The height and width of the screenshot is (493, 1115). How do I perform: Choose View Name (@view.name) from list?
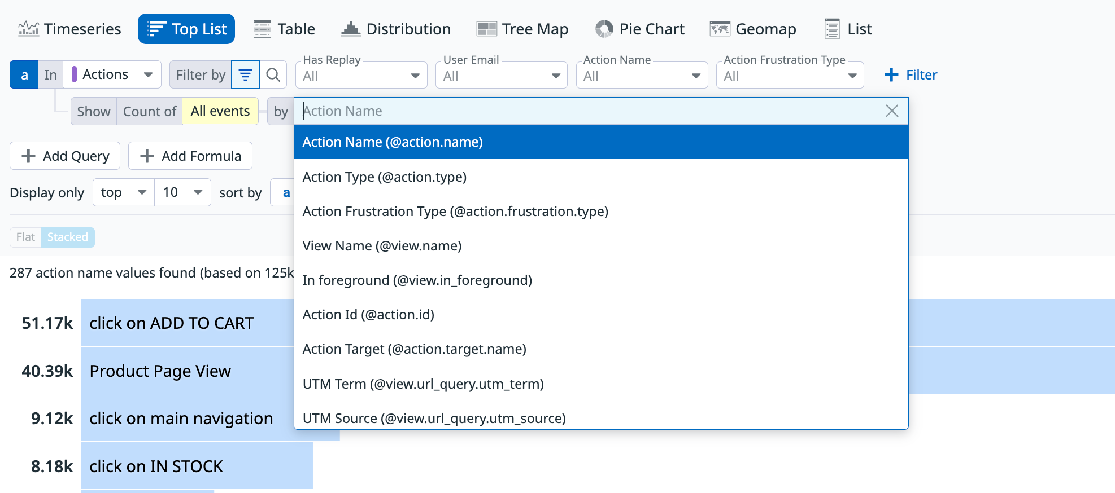point(382,246)
